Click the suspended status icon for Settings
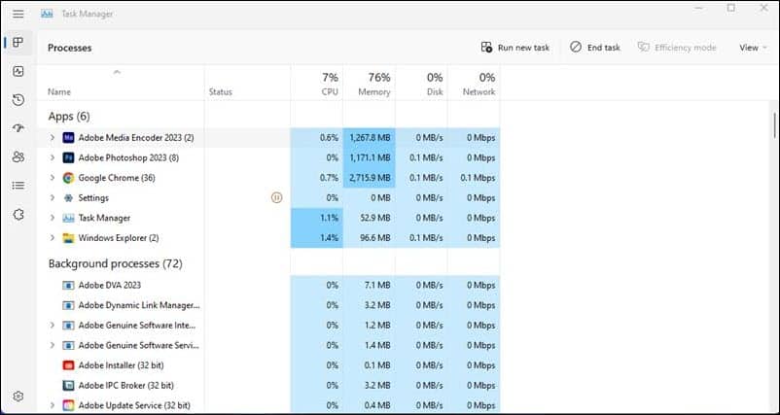Viewport: 780px width, 415px height. pyautogui.click(x=276, y=198)
